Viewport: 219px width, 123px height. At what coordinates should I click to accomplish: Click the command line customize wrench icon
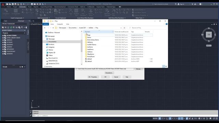point(31,115)
